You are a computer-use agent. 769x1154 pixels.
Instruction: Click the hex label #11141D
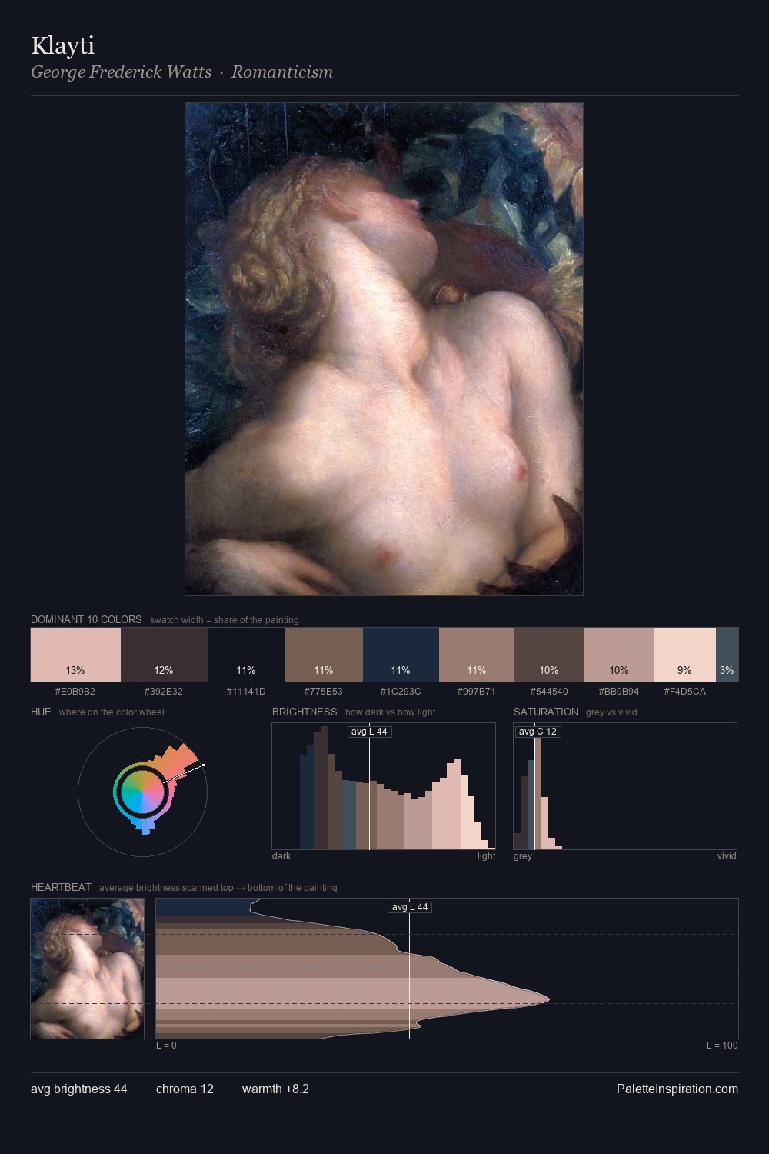(x=246, y=692)
